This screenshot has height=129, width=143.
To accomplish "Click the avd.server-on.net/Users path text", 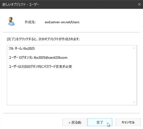I will click(x=62, y=22).
